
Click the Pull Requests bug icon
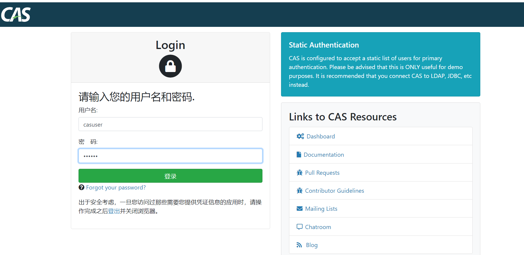300,173
